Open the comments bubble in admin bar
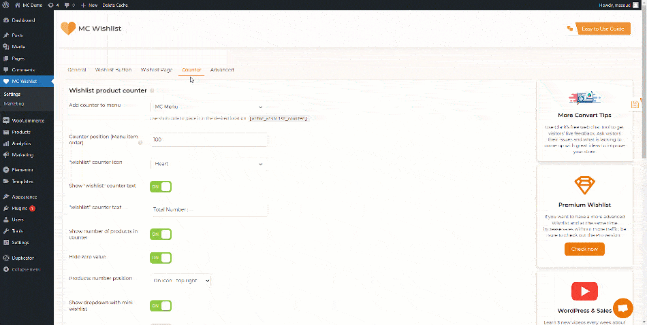647x325 pixels. tap(69, 5)
